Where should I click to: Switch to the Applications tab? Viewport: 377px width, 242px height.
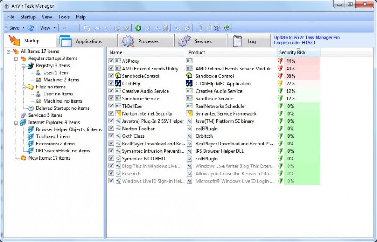pyautogui.click(x=87, y=41)
